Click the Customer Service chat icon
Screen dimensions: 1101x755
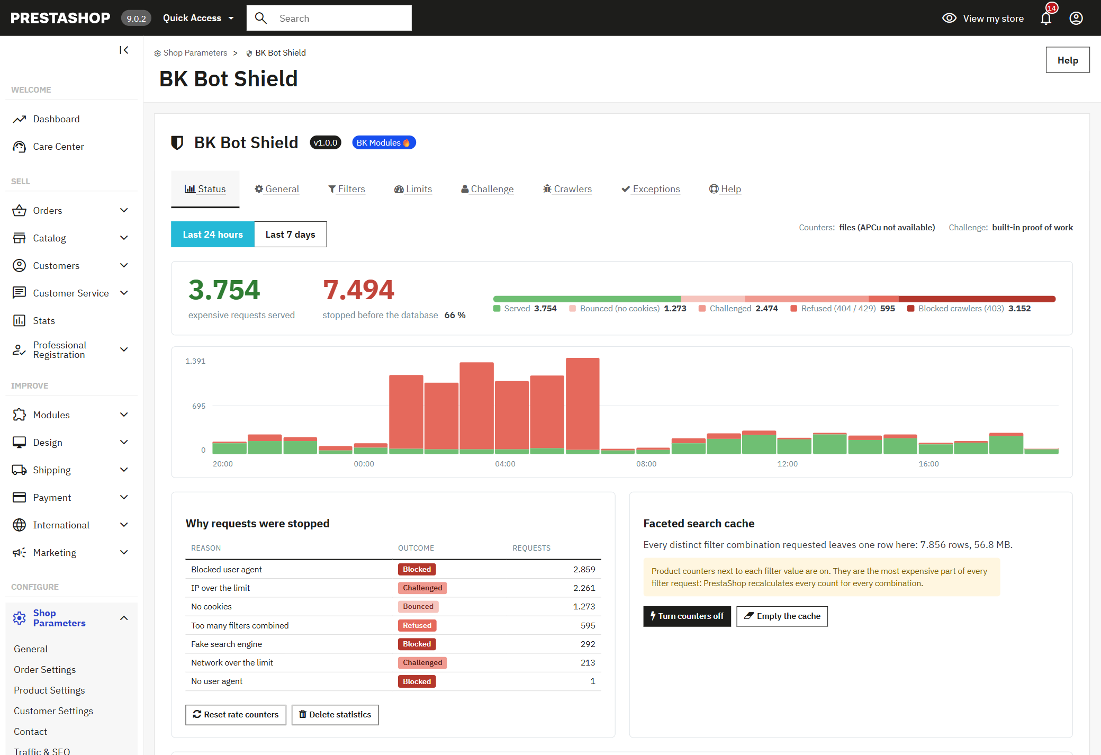coord(20,293)
